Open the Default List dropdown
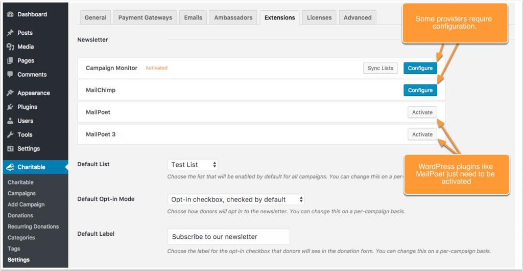Image resolution: width=523 pixels, height=271 pixels. tap(193, 165)
